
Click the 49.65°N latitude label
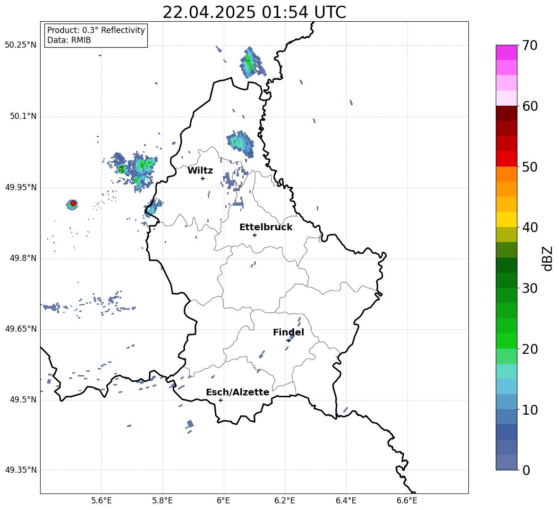click(x=21, y=329)
